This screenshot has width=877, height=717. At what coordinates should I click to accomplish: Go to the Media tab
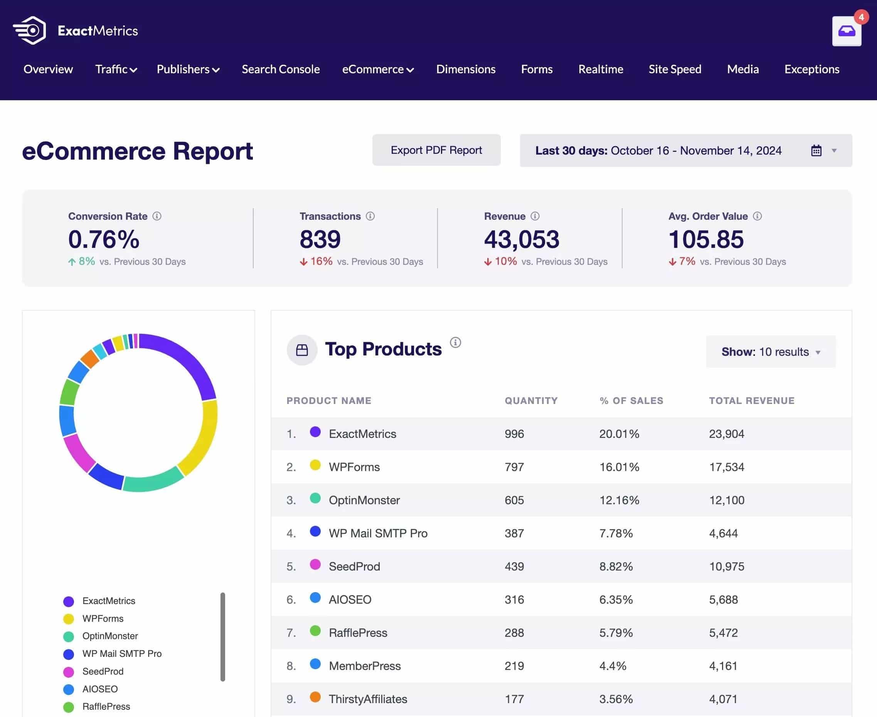click(743, 69)
